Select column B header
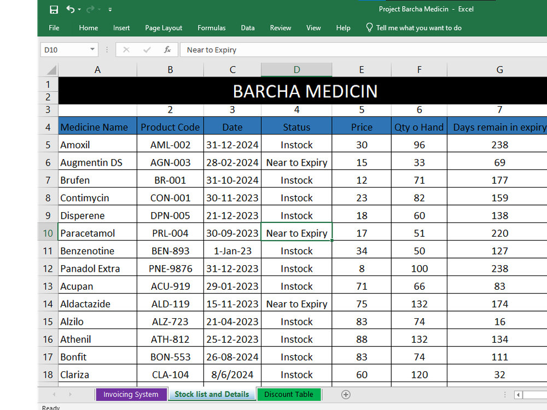 click(x=170, y=70)
